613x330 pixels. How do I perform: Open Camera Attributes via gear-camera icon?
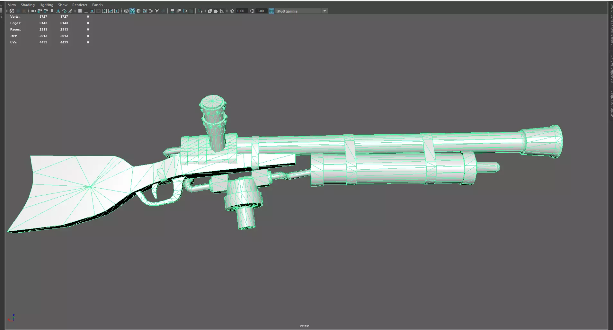pyautogui.click(x=46, y=11)
